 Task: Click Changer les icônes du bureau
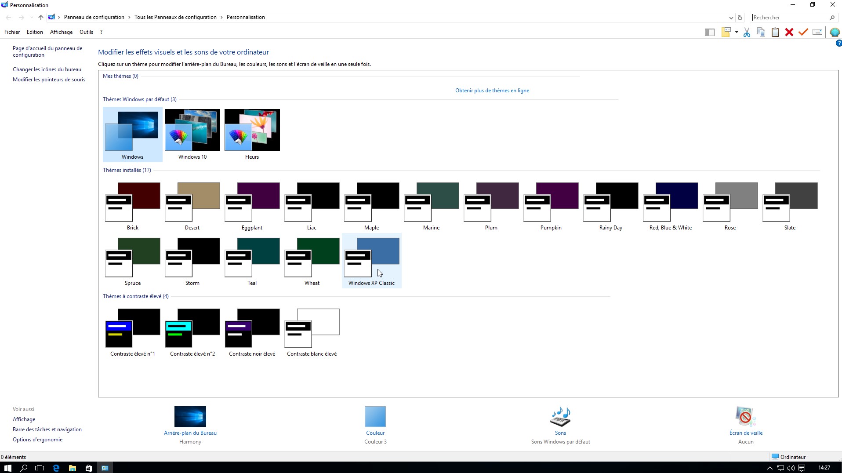(x=47, y=69)
